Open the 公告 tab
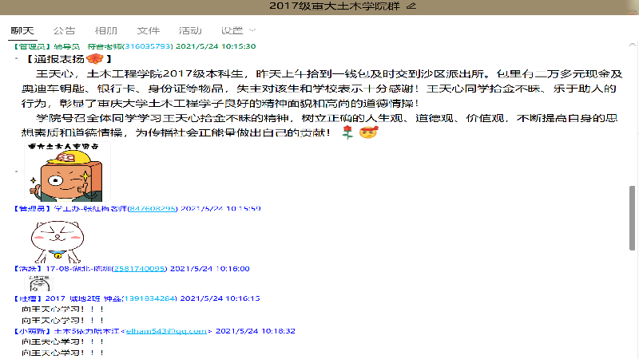639x359 pixels. 65,30
